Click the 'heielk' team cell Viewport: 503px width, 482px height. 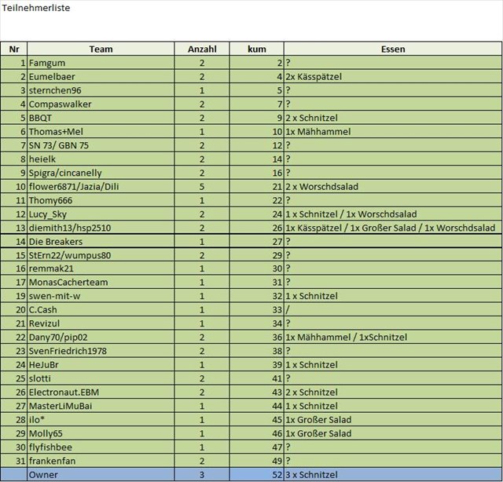click(x=101, y=159)
